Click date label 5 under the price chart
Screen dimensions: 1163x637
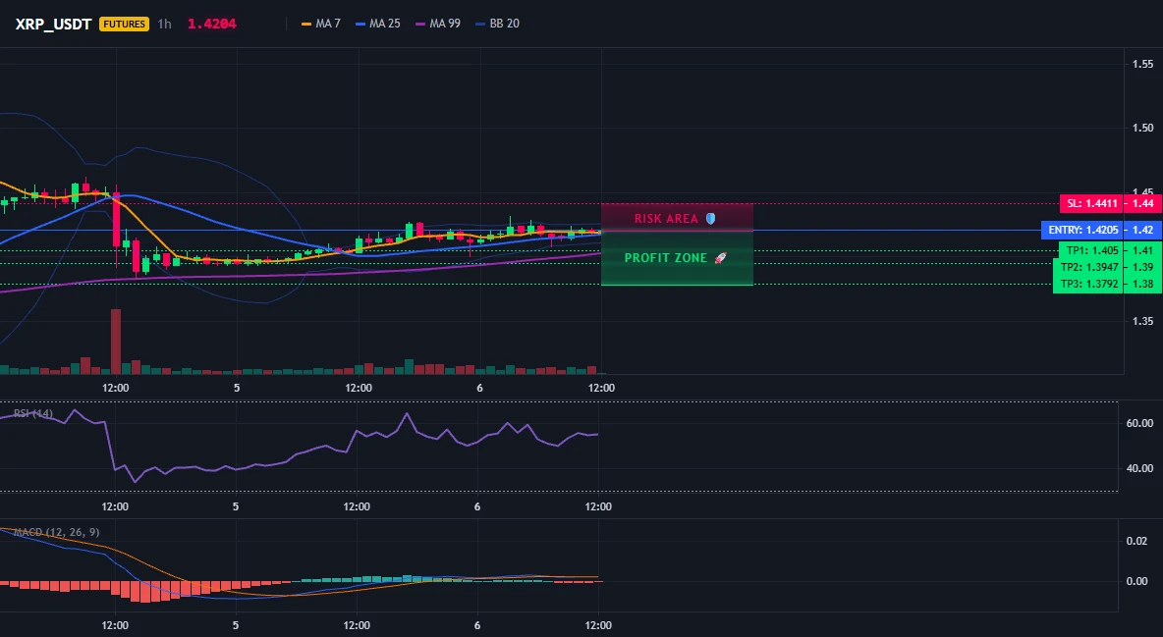237,388
